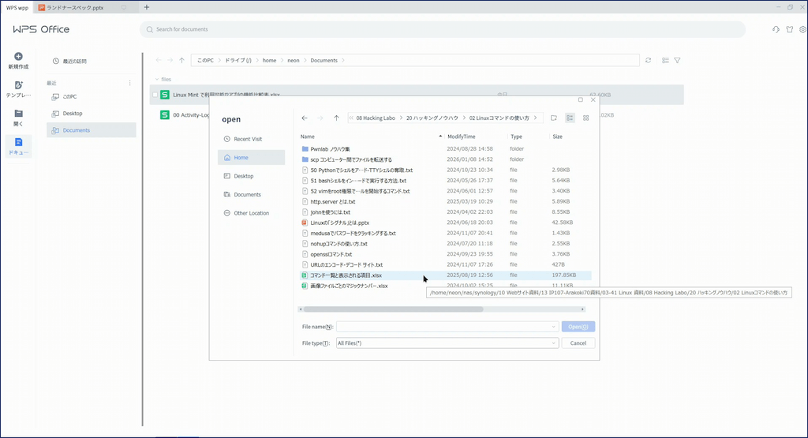Select Documents in WPS left panel
Image resolution: width=808 pixels, height=438 pixels.
click(92, 130)
